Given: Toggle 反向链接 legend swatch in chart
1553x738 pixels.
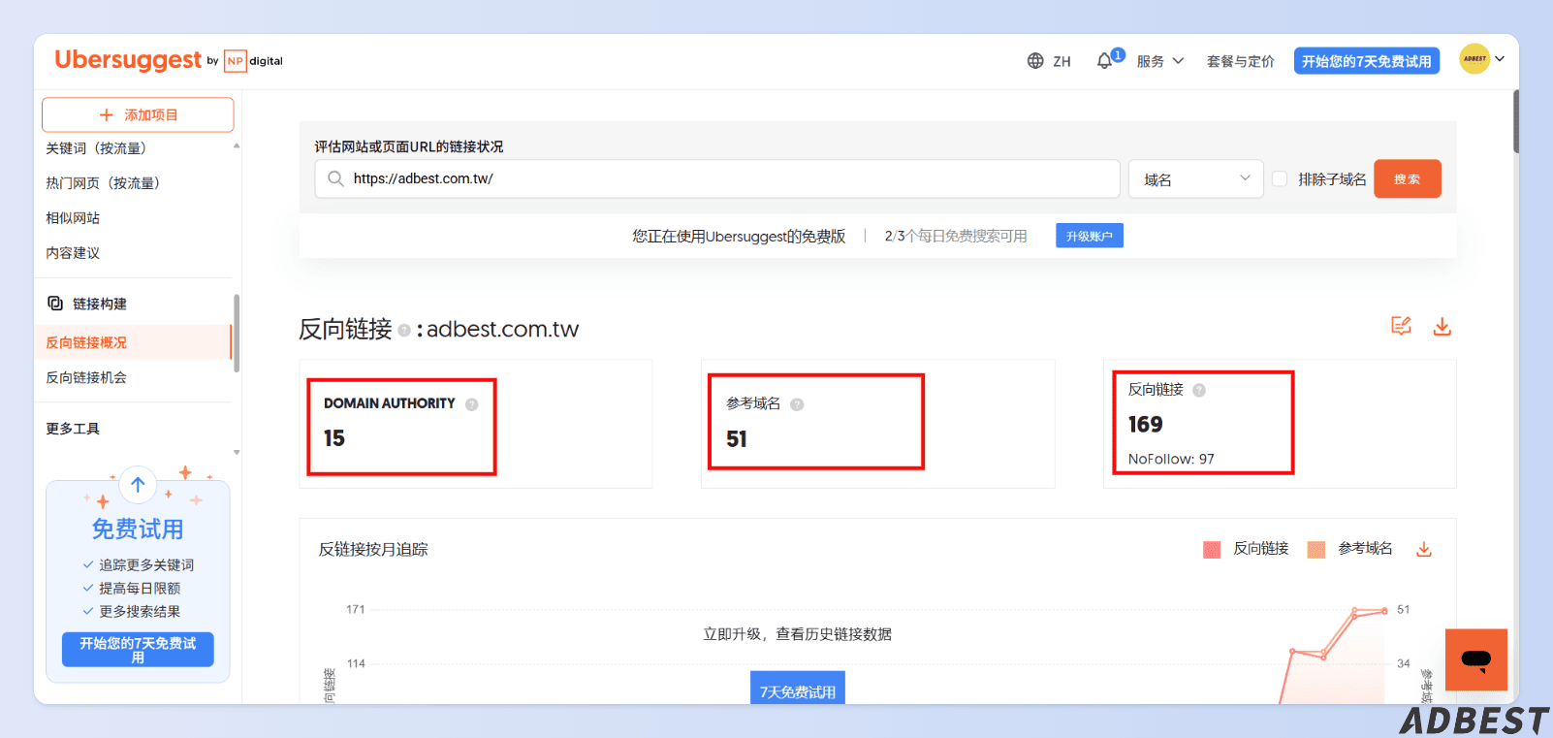Looking at the screenshot, I should point(1212,550).
